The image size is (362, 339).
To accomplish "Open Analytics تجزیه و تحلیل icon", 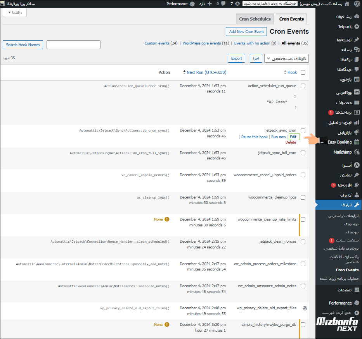I will pos(357,122).
